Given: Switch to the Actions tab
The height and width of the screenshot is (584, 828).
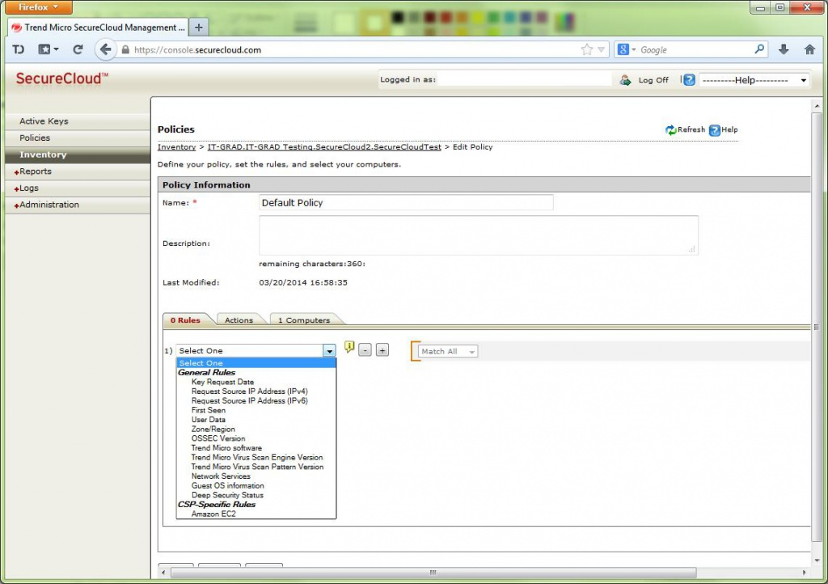Looking at the screenshot, I should coord(239,320).
